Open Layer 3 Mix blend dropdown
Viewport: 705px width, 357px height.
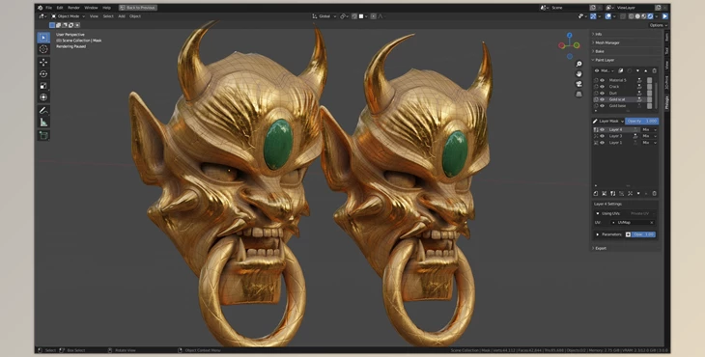649,136
